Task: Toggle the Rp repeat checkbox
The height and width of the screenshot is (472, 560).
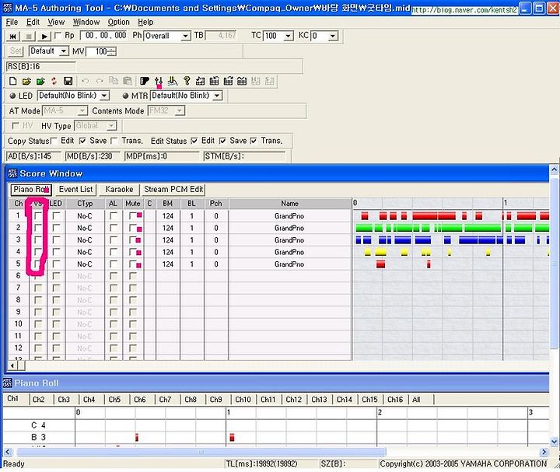Action: point(58,35)
